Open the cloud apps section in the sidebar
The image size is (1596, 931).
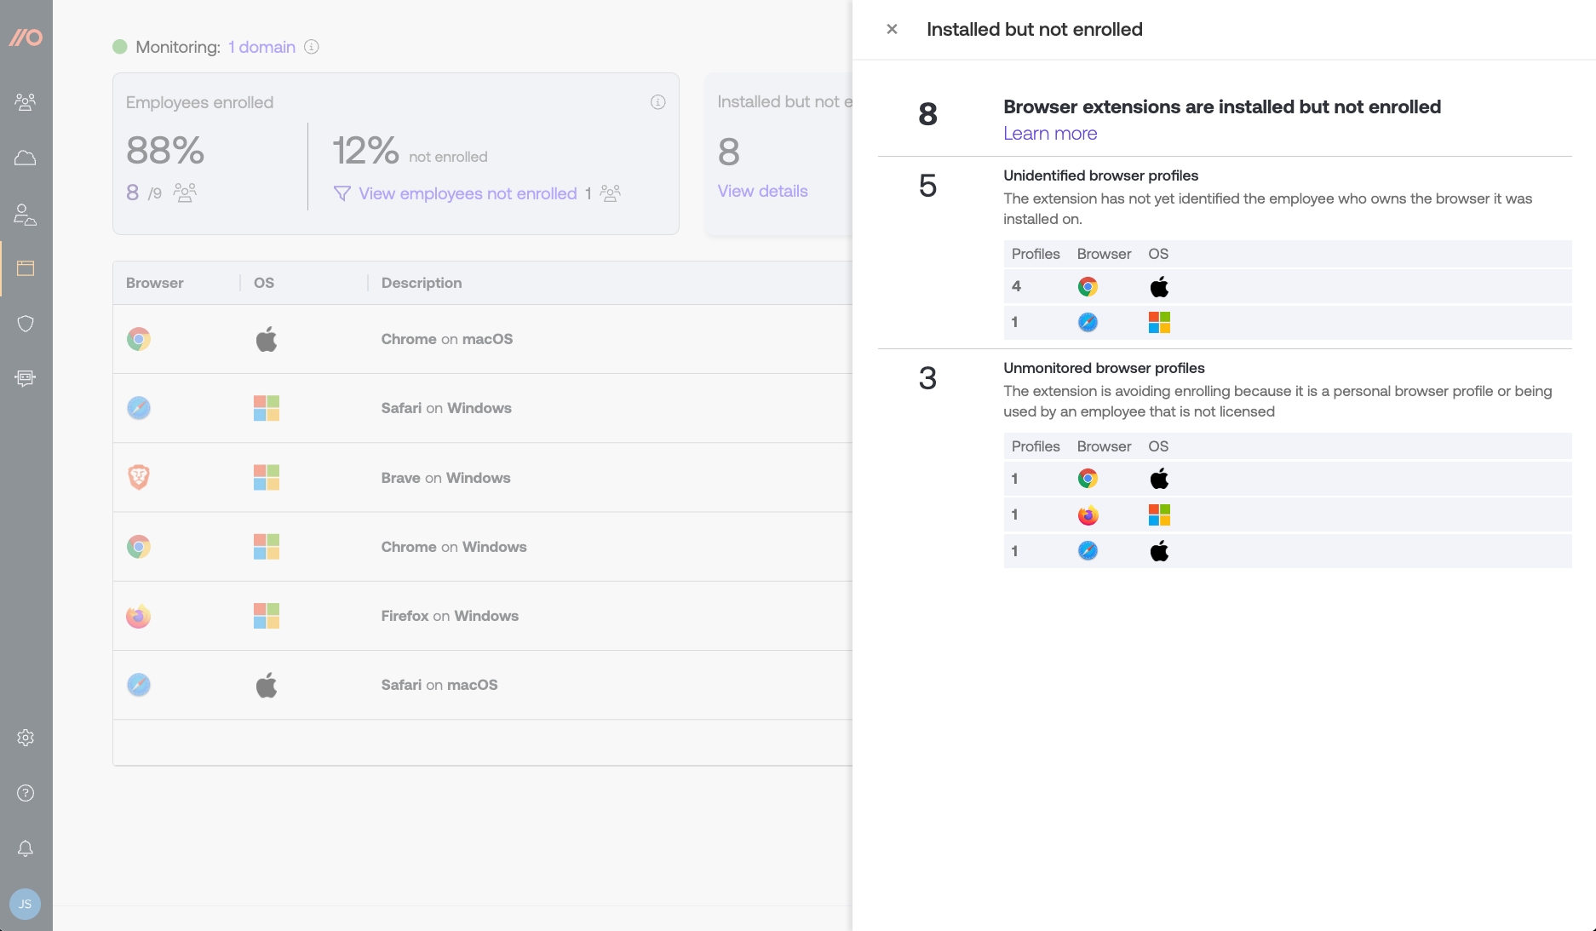click(26, 158)
